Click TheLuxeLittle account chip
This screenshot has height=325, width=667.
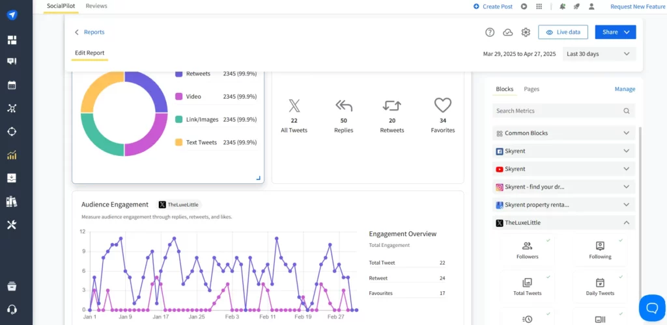[x=178, y=205]
